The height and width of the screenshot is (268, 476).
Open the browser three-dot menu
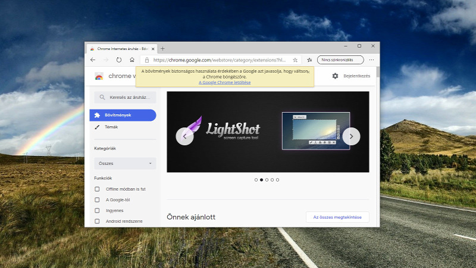tap(371, 60)
